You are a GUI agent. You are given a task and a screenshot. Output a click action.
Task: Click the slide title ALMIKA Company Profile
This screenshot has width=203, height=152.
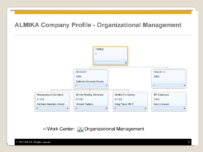[x=98, y=25]
